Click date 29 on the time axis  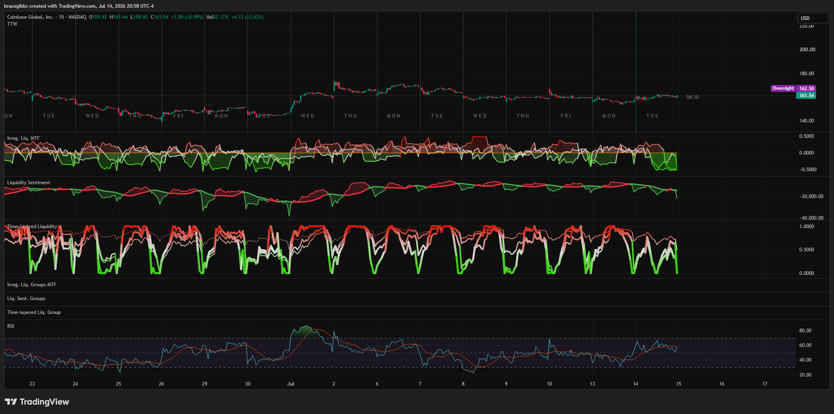coord(204,384)
